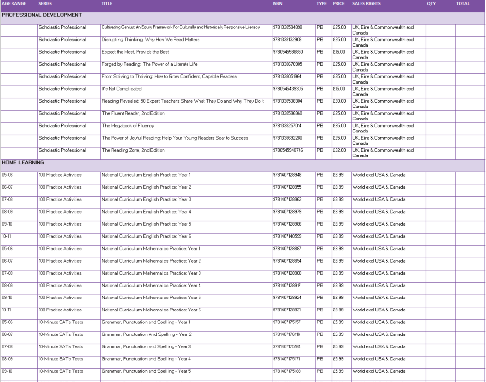This screenshot has width=486, height=382.
Task: Click TOTAL cell for The Reading Zone, 2nd Edition
Action: click(470, 153)
